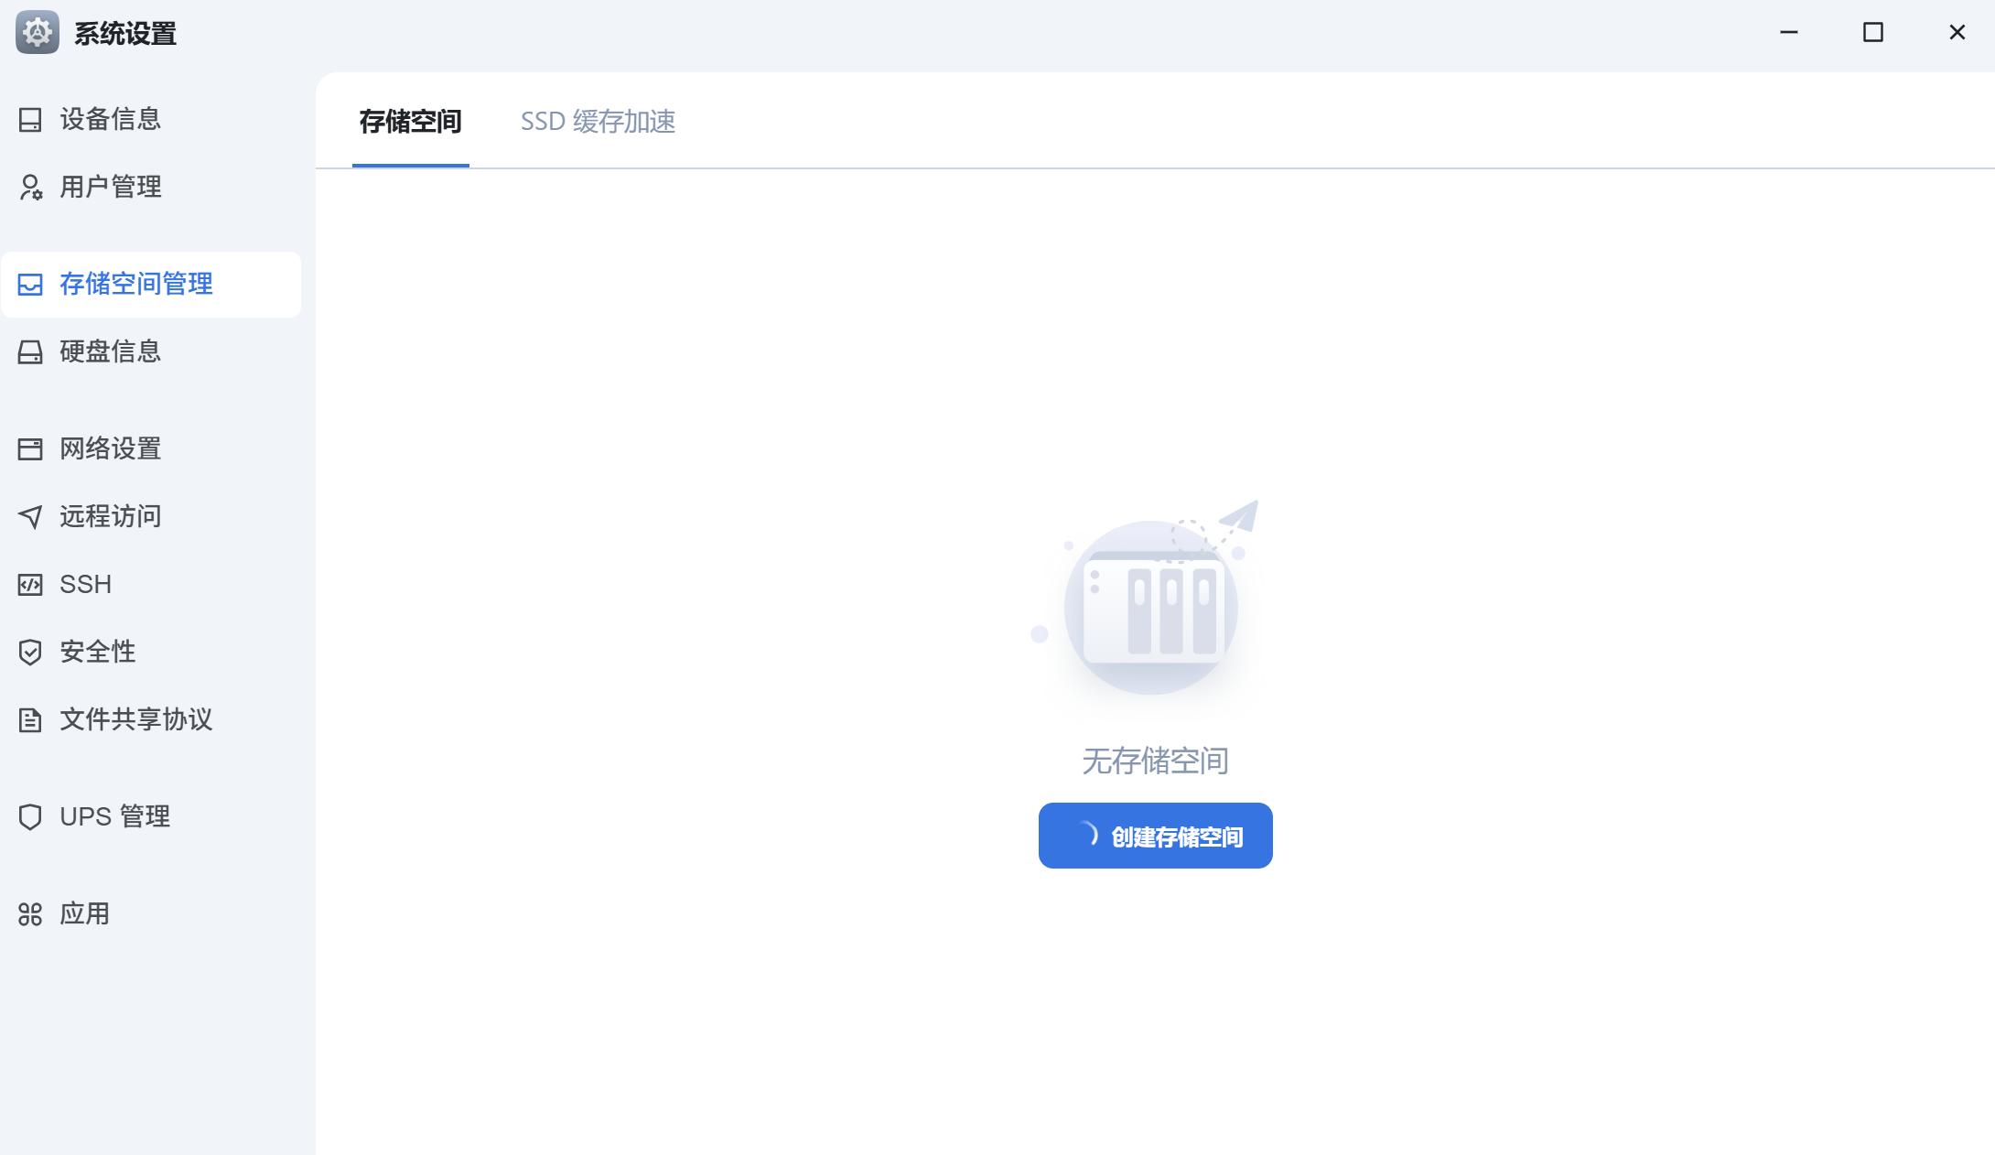Click the file sharing protocol document icon
The height and width of the screenshot is (1155, 1995).
pos(30,720)
